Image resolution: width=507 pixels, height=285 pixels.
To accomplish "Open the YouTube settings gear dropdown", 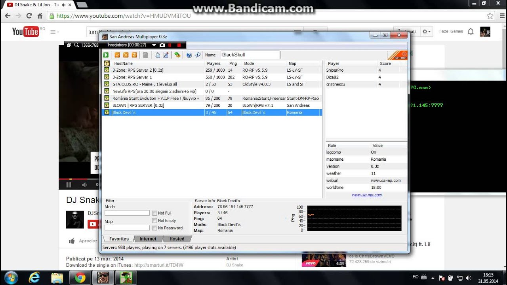I will 426,32.
